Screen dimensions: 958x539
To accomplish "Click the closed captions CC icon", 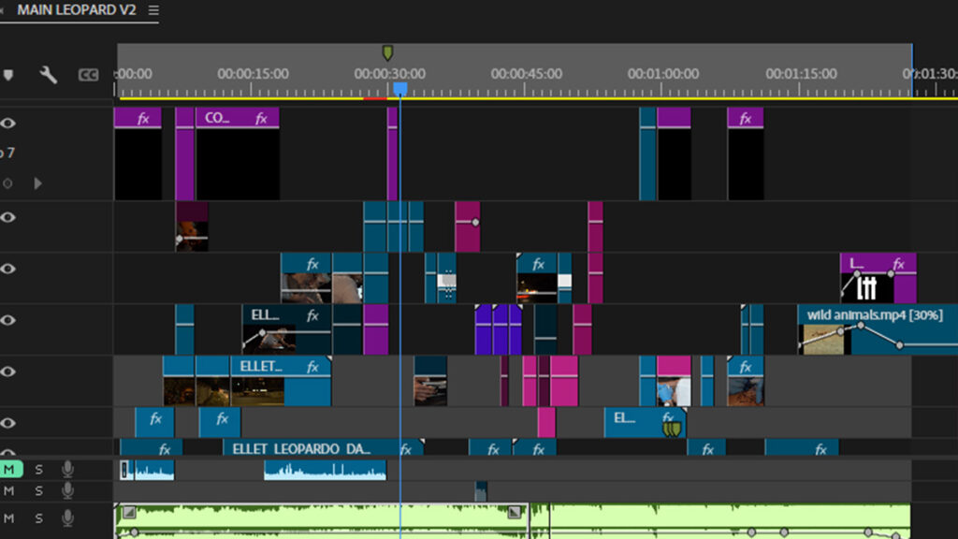I will coord(89,75).
